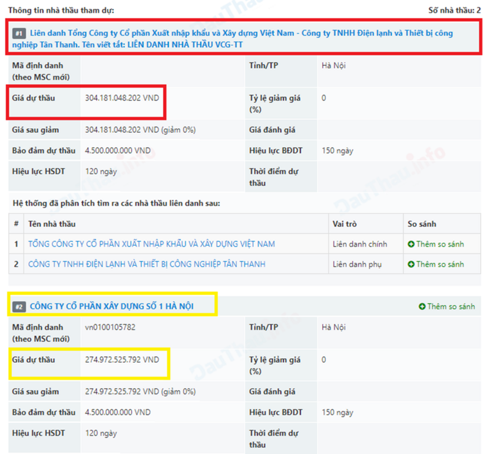Viewport: 483px width, 454px height.
Task: Click the 'Bảo đảm dự thầu' label of bidder #2
Action: [x=44, y=412]
